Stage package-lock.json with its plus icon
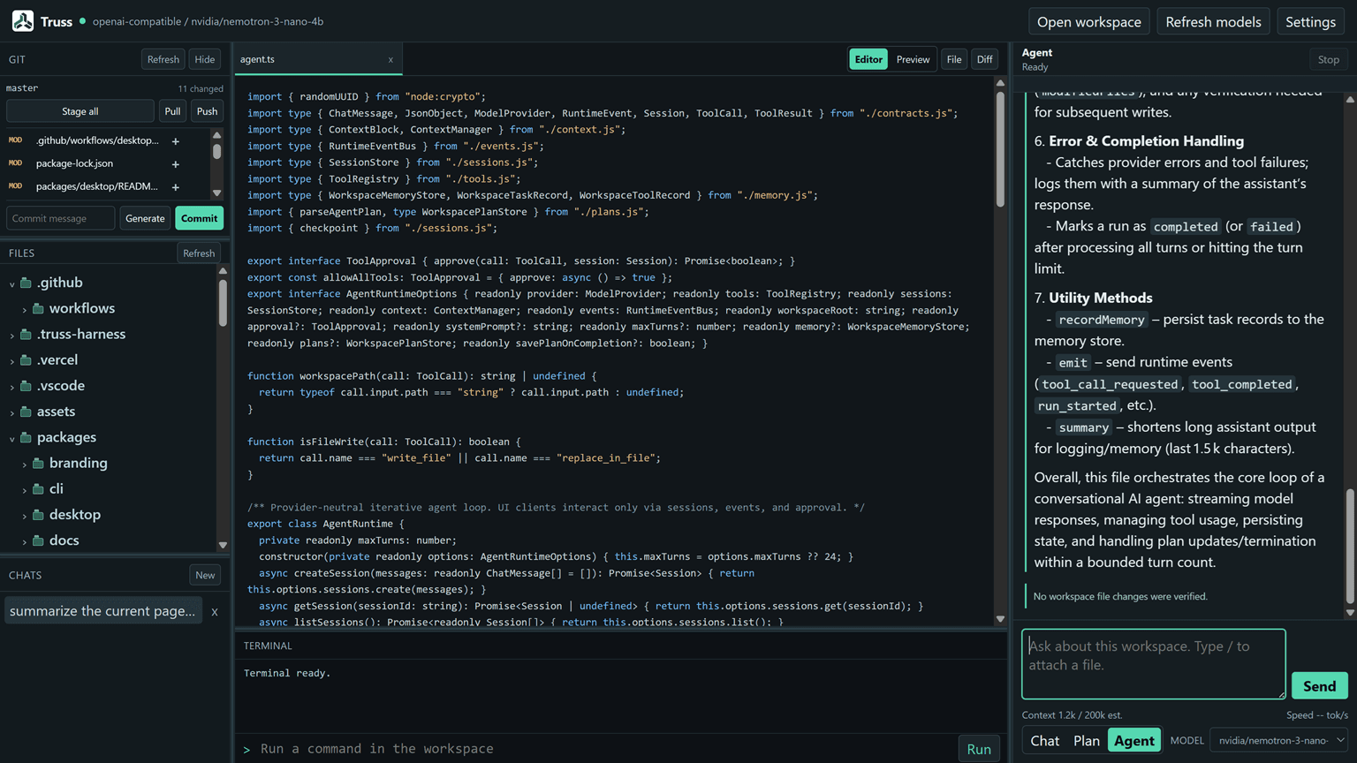Image resolution: width=1357 pixels, height=763 pixels. 176,164
